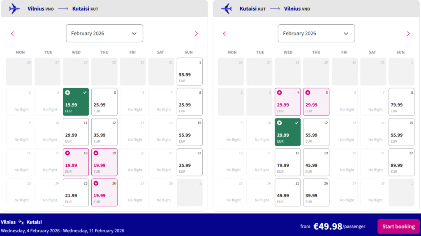Screen dimensions: 421x236
Task: Click the airplane icon beside Kutaisi–Vilnius header
Action: 227,8
